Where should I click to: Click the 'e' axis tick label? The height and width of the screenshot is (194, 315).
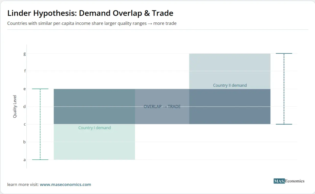point(25,89)
